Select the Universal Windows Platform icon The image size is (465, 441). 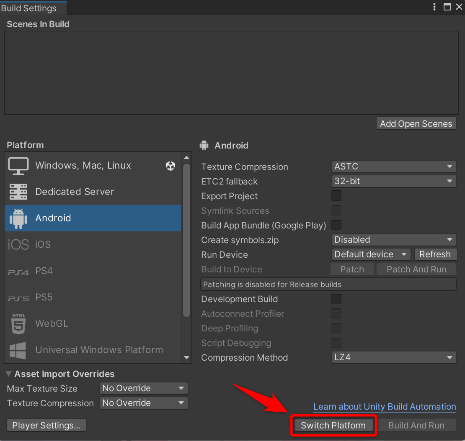[18, 350]
